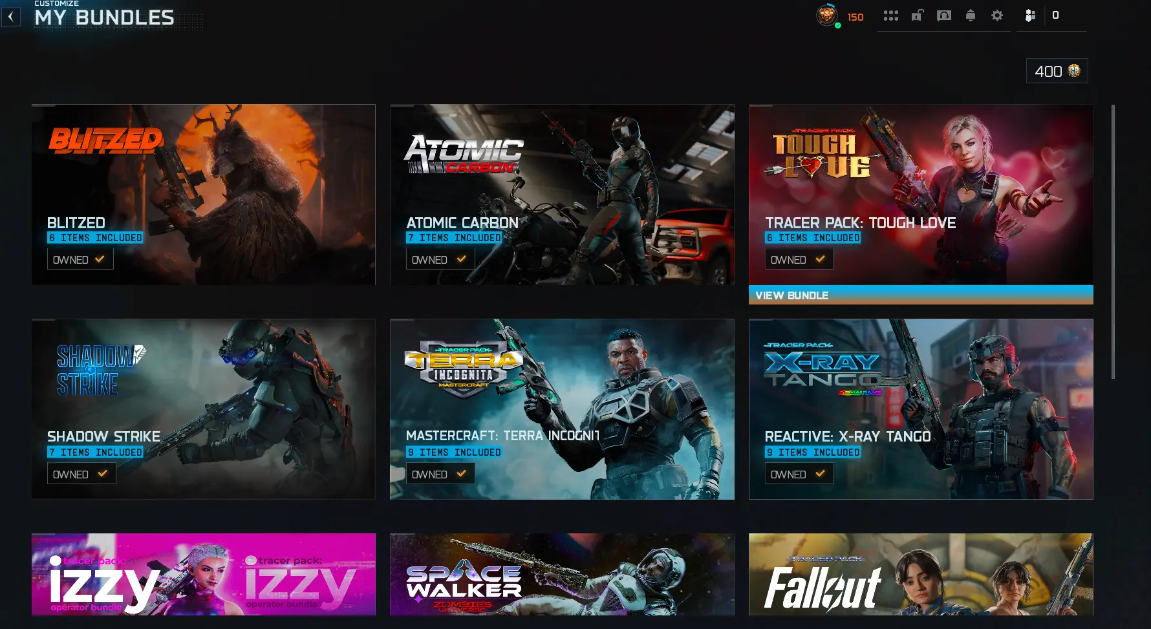Click Shadow Strike's 7 ITEMS INCLUDED label
This screenshot has width=1151, height=629.
tap(95, 453)
